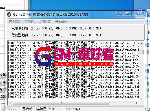Click the horizontal scrollbar thumb
150x111 pixels.
(x=61, y=103)
